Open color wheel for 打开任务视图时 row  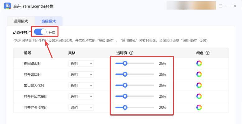pos(199,107)
